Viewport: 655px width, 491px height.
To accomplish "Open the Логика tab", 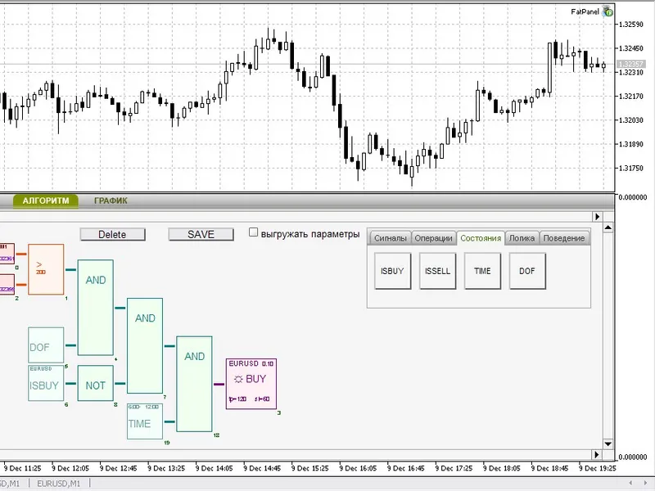I will [x=522, y=238].
